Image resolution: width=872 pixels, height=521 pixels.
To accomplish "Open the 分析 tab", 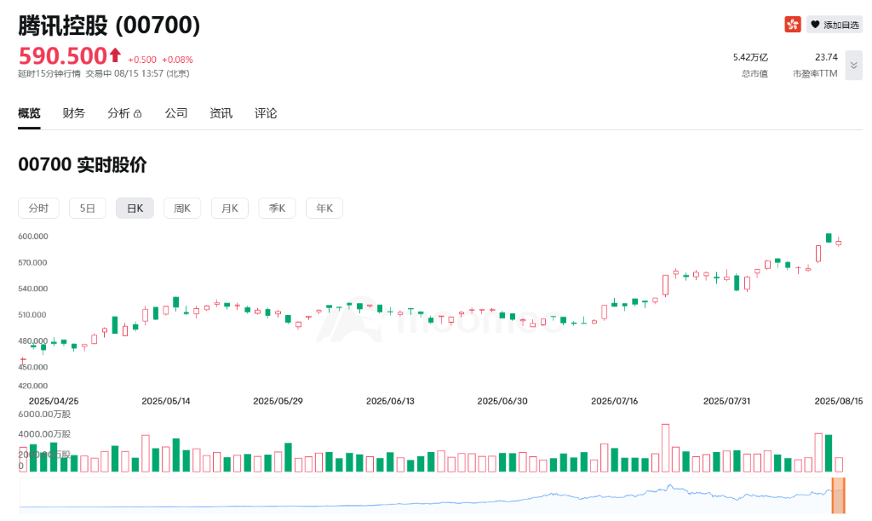I will pyautogui.click(x=118, y=113).
